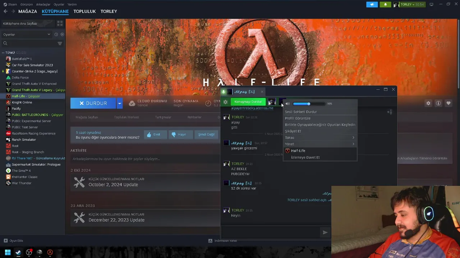460x258 pixels.
Task: Expand the Takas submenu
Action: [320, 138]
